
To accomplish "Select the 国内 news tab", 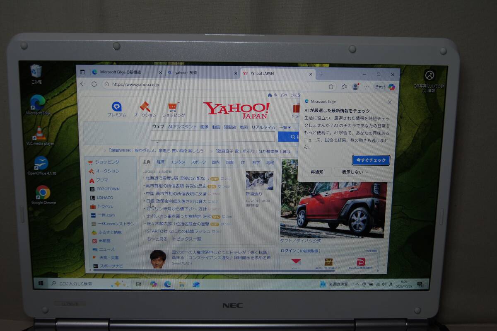I will 216,162.
